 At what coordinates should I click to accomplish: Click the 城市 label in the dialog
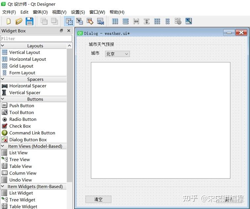(x=95, y=53)
